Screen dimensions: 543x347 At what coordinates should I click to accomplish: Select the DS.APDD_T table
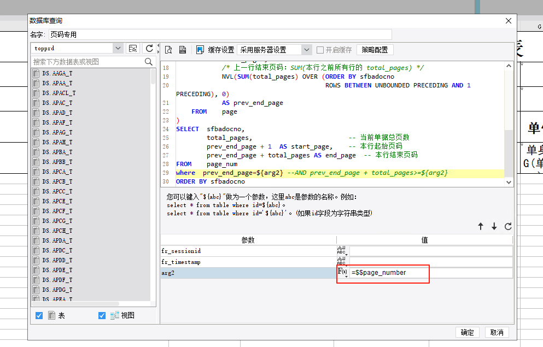coord(57,260)
